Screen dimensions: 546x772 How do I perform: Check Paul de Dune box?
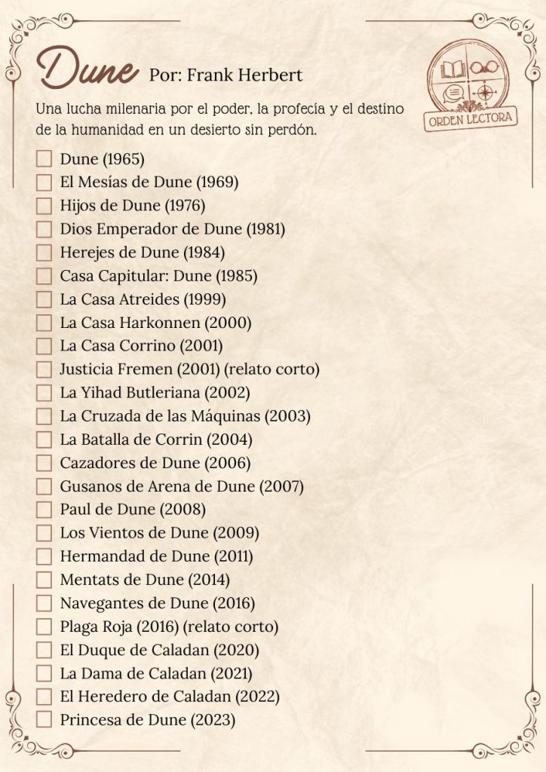coord(44,510)
